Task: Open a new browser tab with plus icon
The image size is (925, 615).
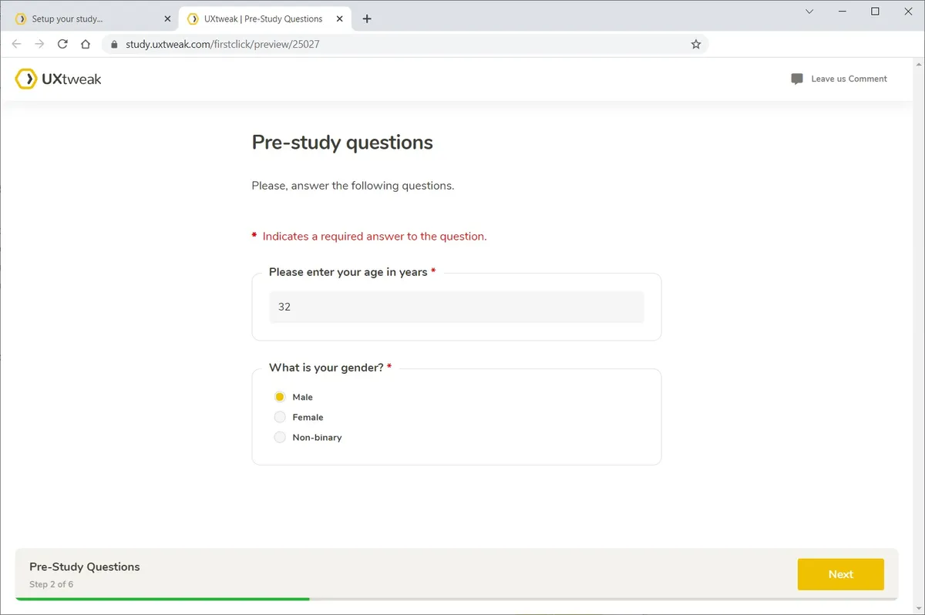Action: coord(367,18)
